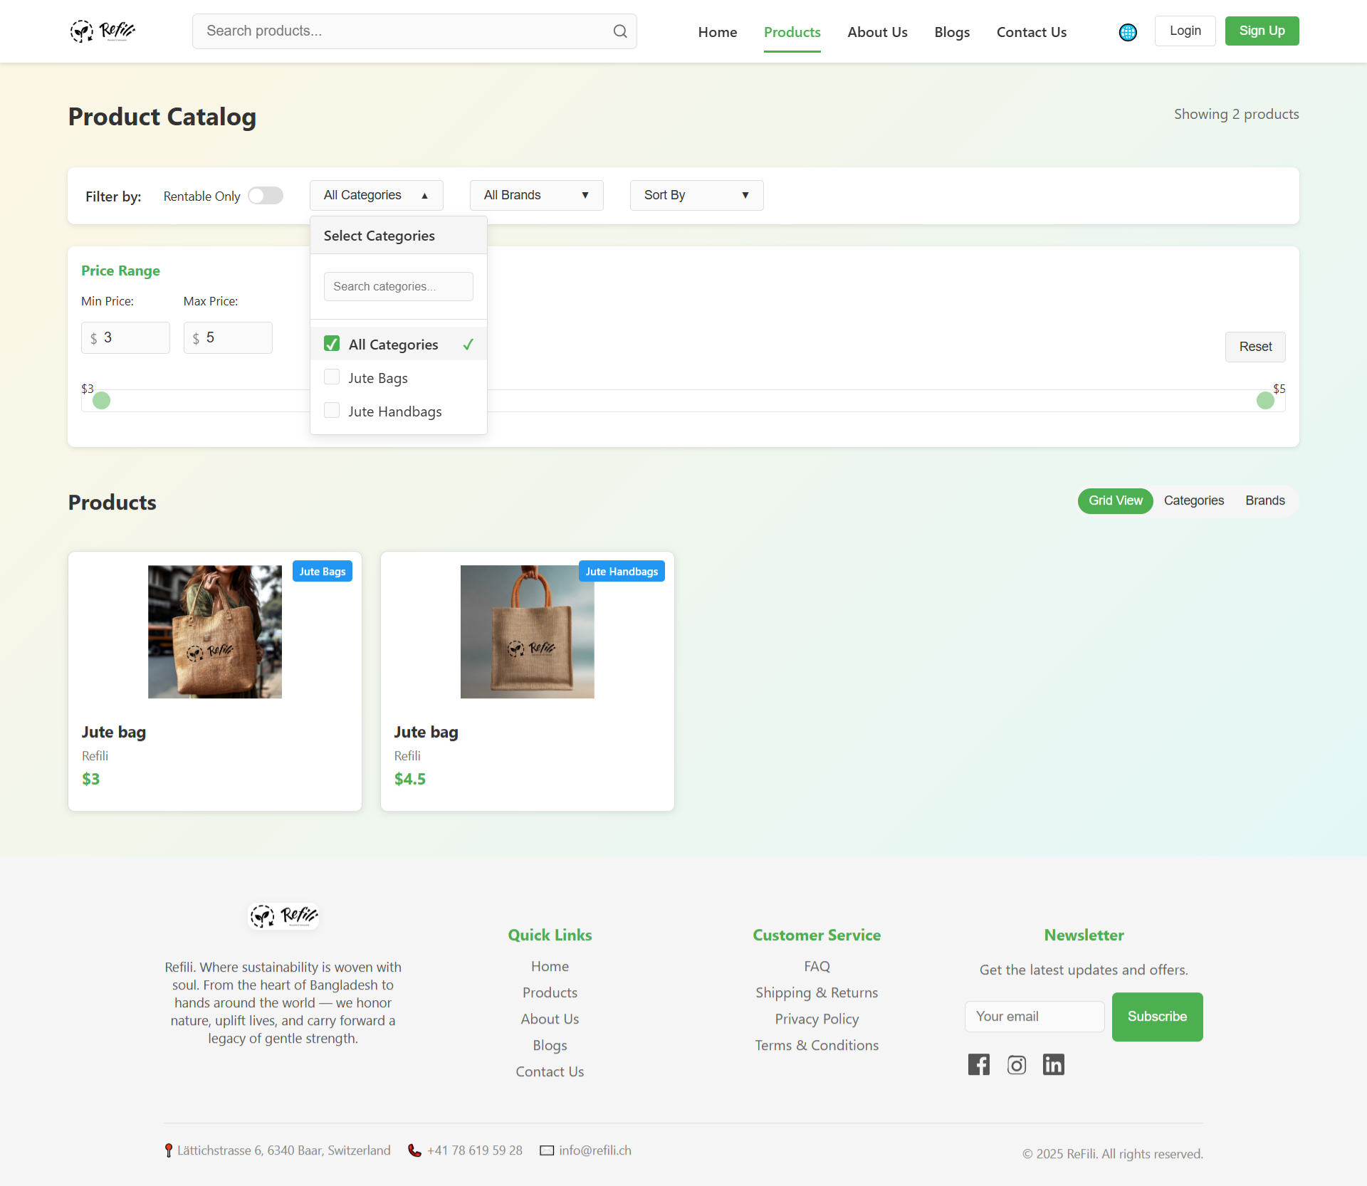The width and height of the screenshot is (1367, 1186).
Task: Click the red phone icon in footer
Action: [x=414, y=1150]
